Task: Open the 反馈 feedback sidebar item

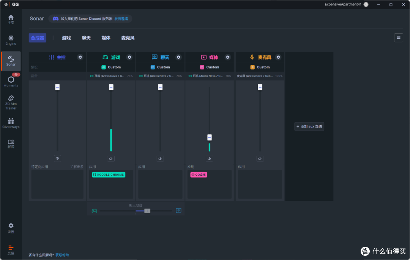Action: coord(11,250)
